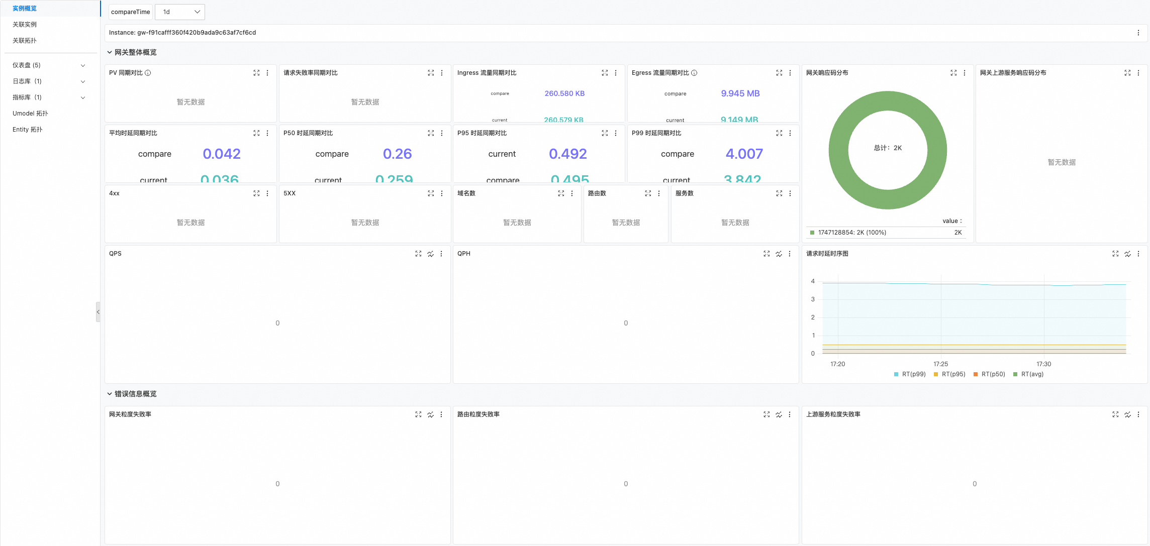The height and width of the screenshot is (546, 1150).
Task: Click the 4.007 compare value in P99
Action: [x=744, y=154]
